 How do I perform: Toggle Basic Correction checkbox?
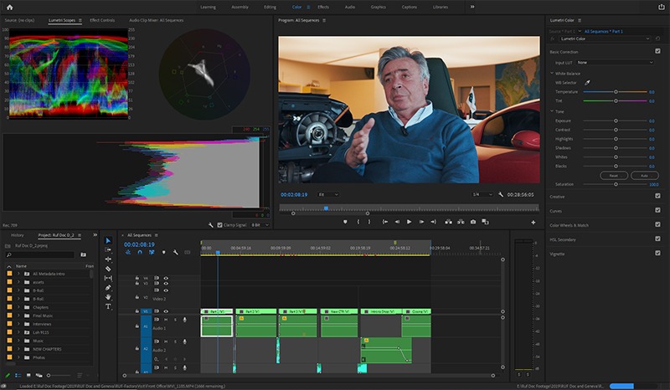[657, 51]
